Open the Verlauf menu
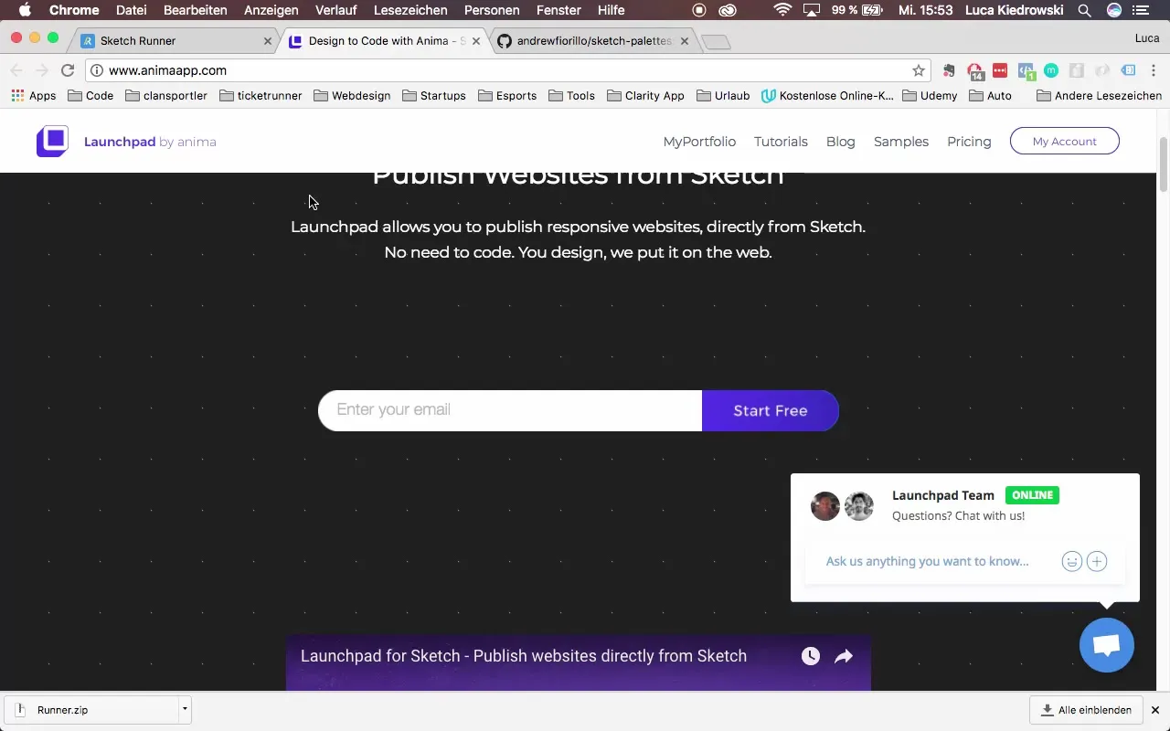 pyautogui.click(x=336, y=11)
